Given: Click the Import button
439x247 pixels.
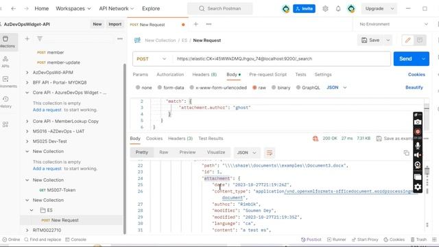Looking at the screenshot, I should tap(115, 24).
